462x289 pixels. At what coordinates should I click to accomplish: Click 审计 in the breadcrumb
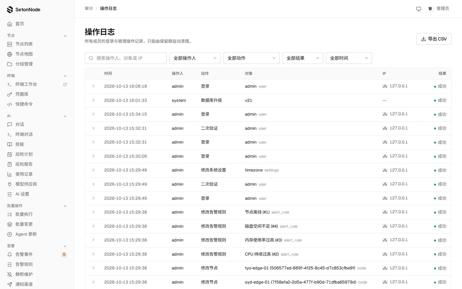pyautogui.click(x=89, y=9)
